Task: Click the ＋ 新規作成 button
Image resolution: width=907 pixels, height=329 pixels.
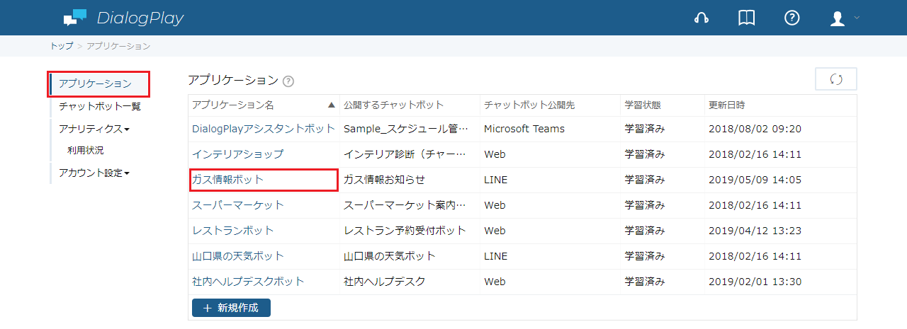Action: 231,308
